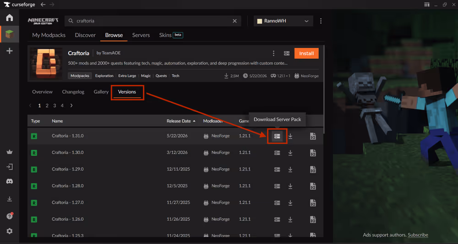Click the server pack icon beside Install

point(287,53)
